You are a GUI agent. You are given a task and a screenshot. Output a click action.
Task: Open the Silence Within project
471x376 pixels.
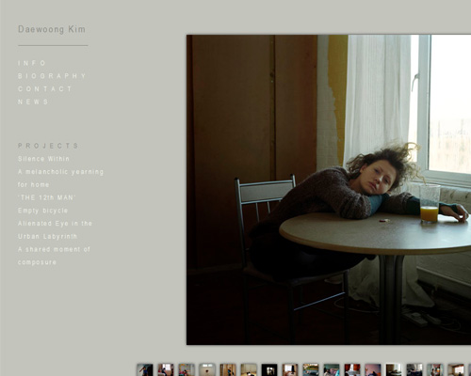click(43, 159)
